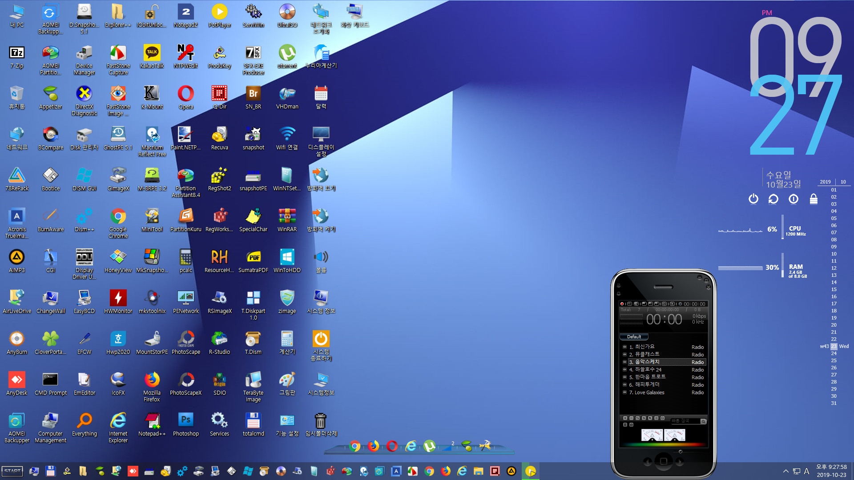Screen dimensions: 854x480
Task: Select playlist entry 7. Love Galaxies
Action: 664,392
